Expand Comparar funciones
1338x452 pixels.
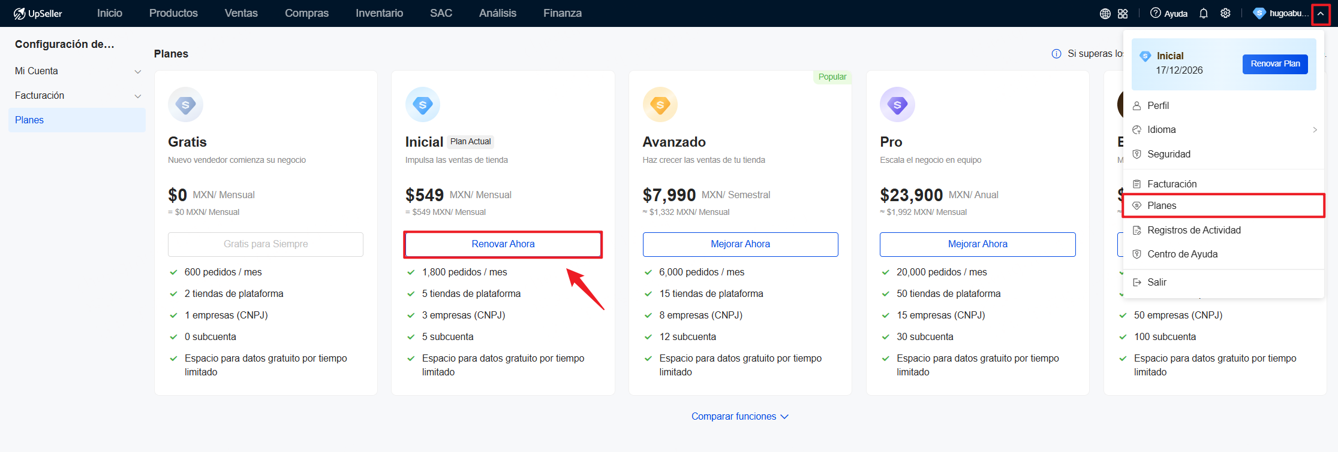click(739, 417)
